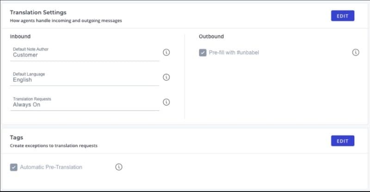This screenshot has height=192, width=370.
Task: Click the Inbound column label
Action: pos(20,36)
